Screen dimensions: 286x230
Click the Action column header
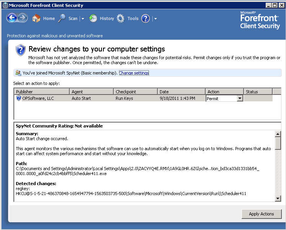(225, 92)
